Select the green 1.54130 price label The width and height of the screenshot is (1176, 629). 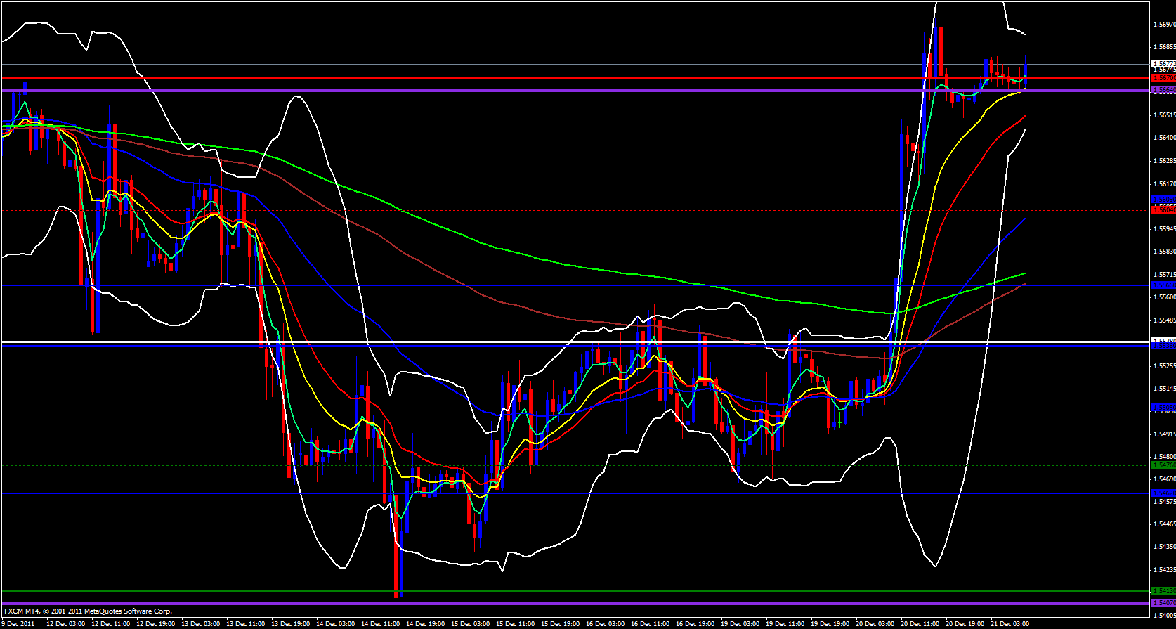click(1163, 591)
